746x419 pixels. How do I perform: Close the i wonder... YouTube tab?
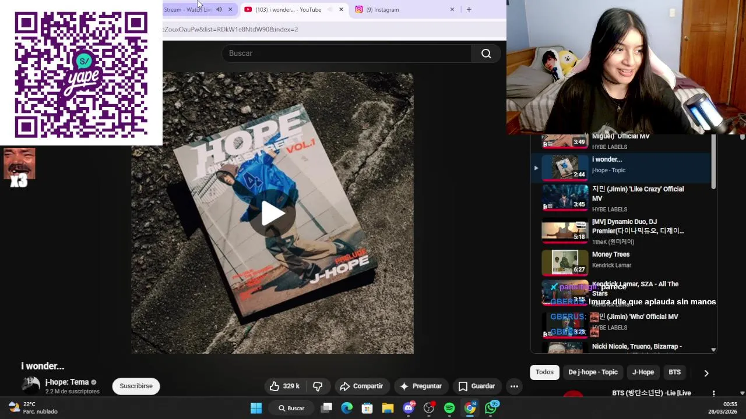coord(342,9)
